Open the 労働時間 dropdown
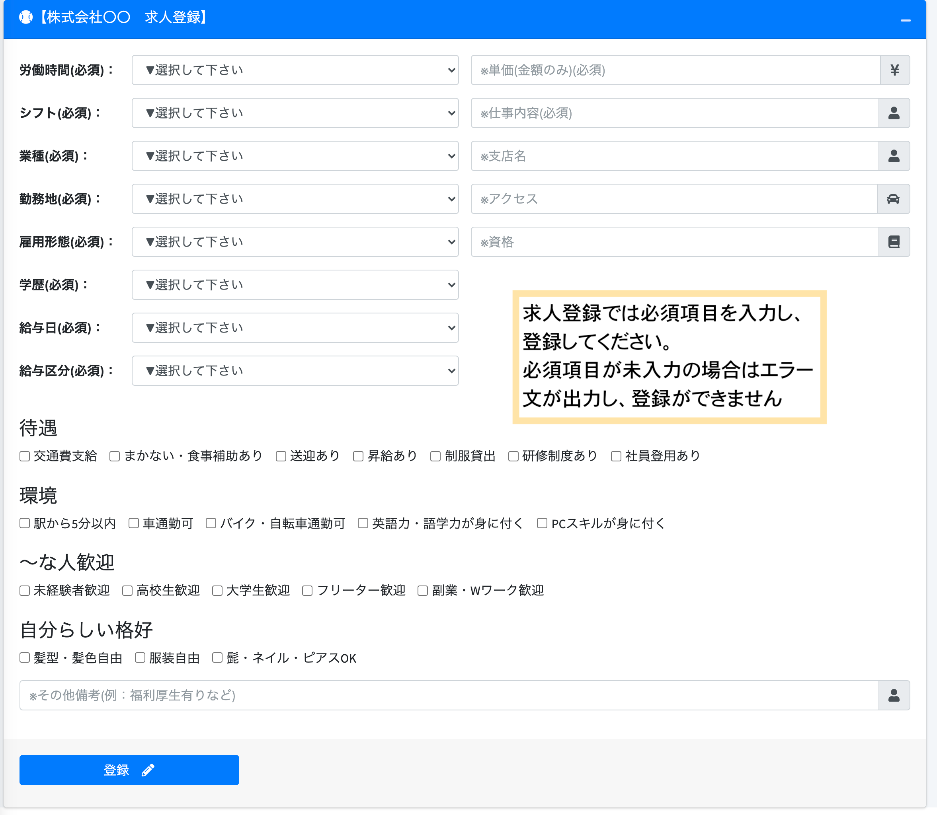Screen dimensions: 937x815 coord(295,70)
